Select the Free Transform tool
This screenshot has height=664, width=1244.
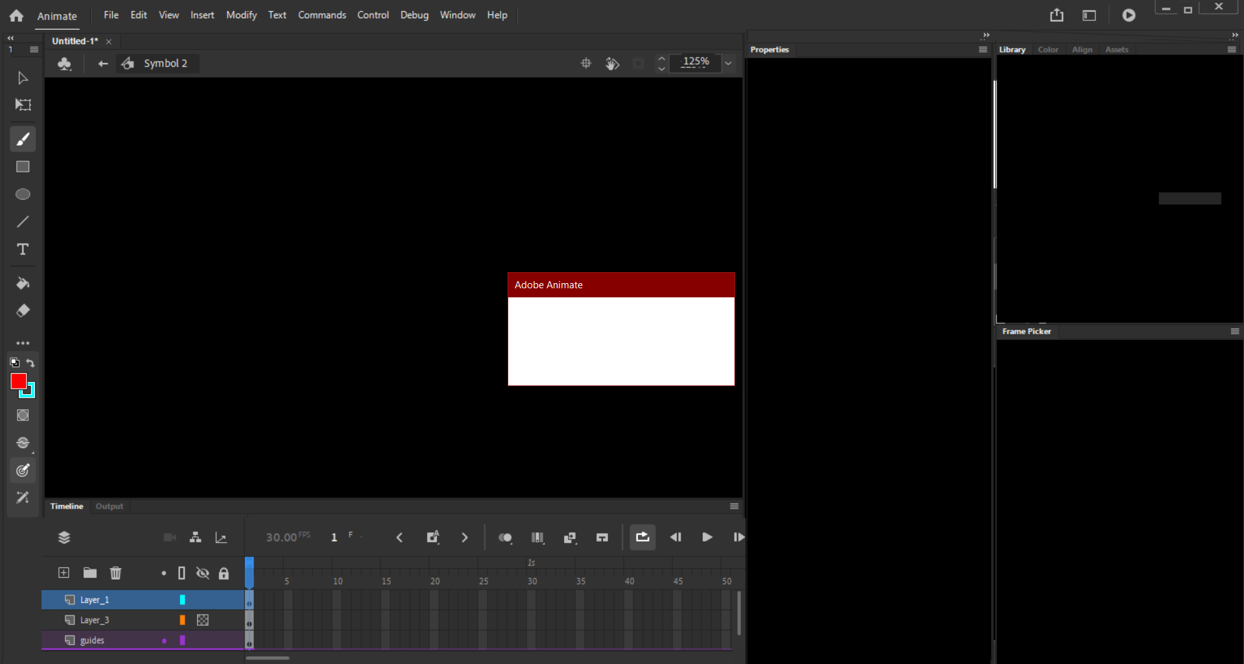click(23, 105)
